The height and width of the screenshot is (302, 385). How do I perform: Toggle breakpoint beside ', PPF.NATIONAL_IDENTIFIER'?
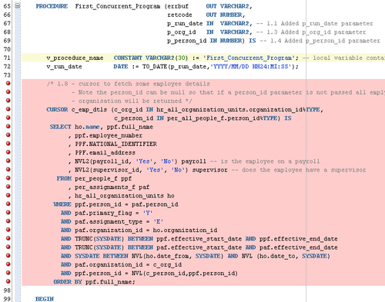(8, 144)
